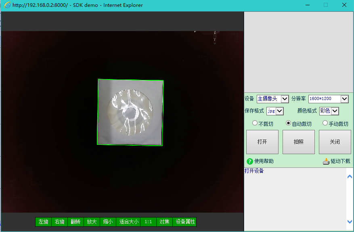Click the log panel scroll down arrow
The width and height of the screenshot is (354, 232).
(350, 222)
